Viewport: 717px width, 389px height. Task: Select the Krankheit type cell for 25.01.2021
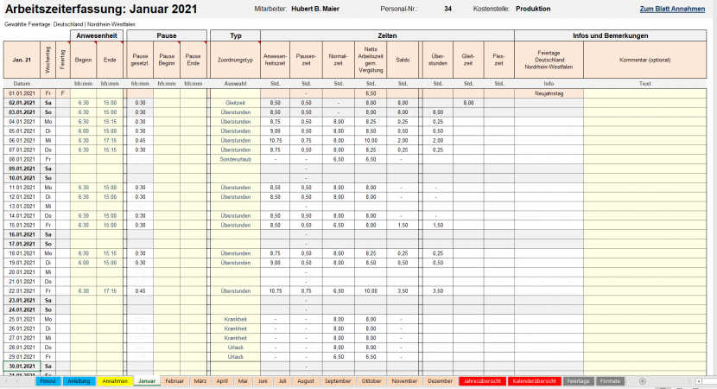coord(235,319)
